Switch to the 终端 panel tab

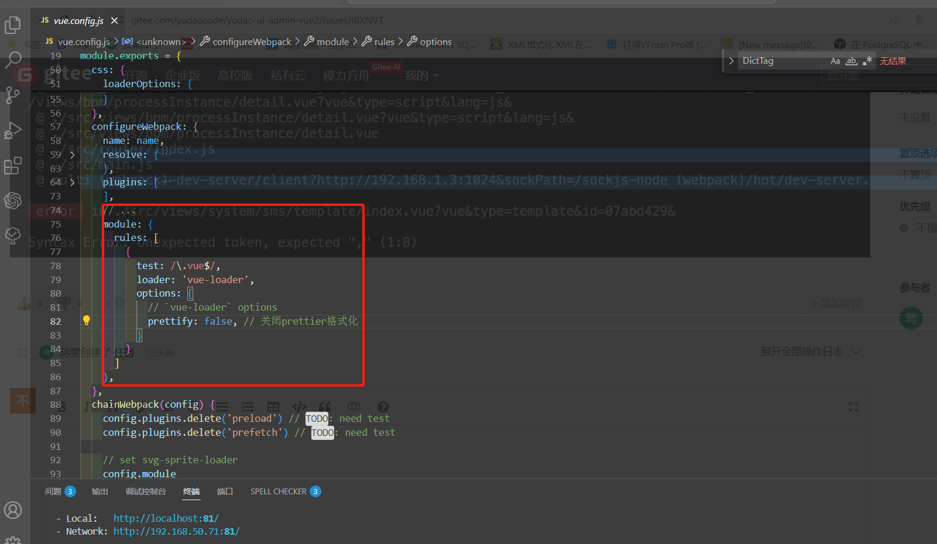pyautogui.click(x=191, y=491)
